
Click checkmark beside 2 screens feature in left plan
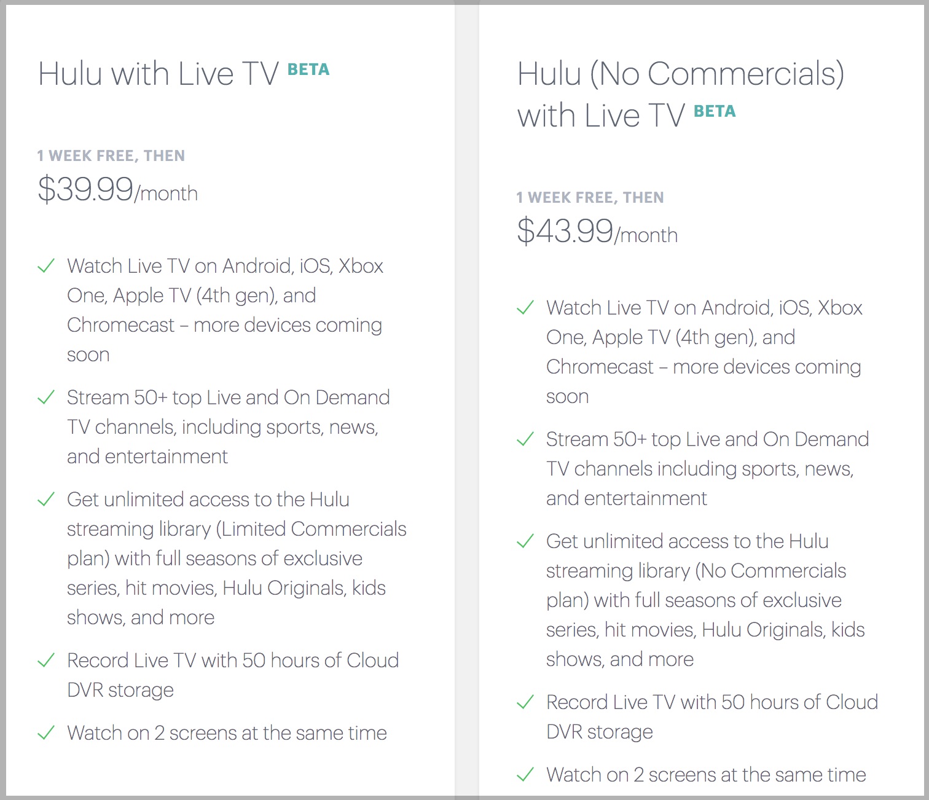(x=46, y=733)
